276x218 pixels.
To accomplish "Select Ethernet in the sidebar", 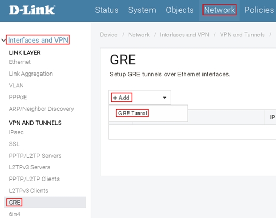I will pyautogui.click(x=20, y=62).
